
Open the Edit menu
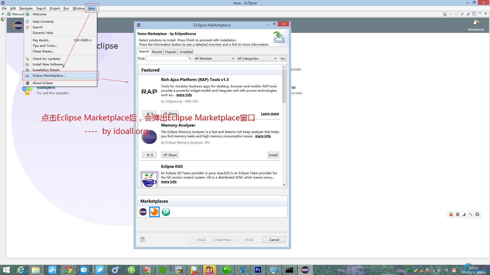click(x=13, y=8)
